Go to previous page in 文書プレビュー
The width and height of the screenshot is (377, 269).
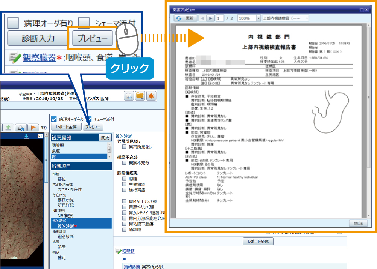click(x=202, y=18)
